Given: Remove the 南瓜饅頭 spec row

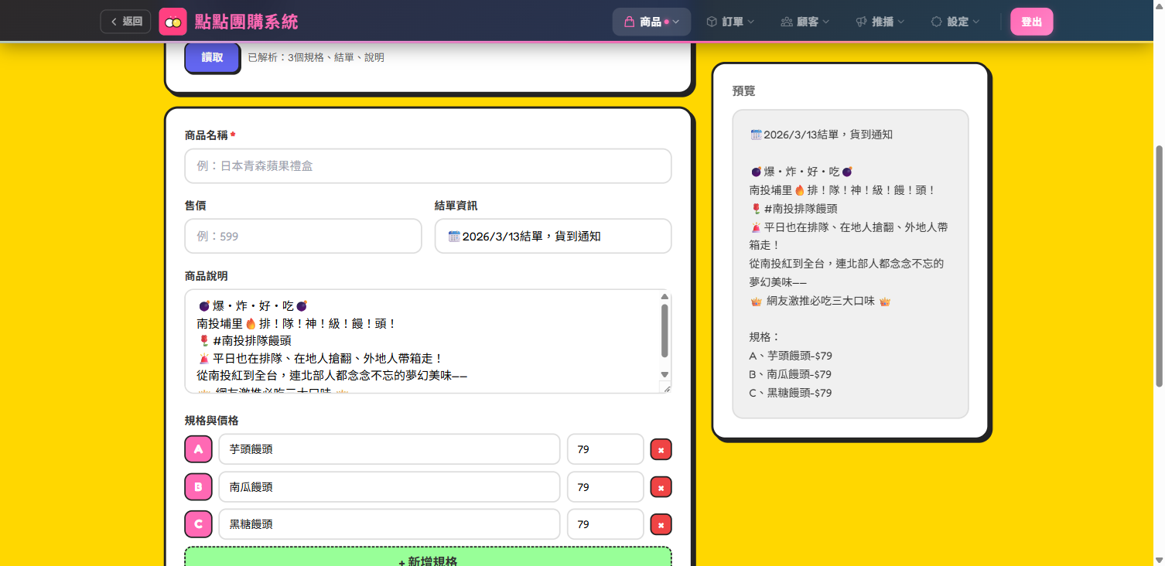Looking at the screenshot, I should (x=661, y=487).
